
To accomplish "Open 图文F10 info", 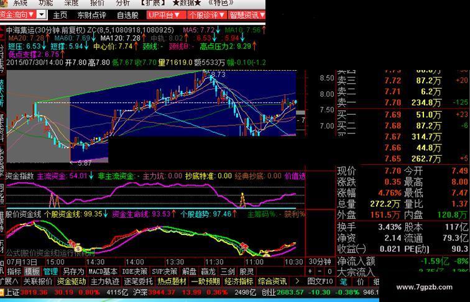I will [x=320, y=282].
